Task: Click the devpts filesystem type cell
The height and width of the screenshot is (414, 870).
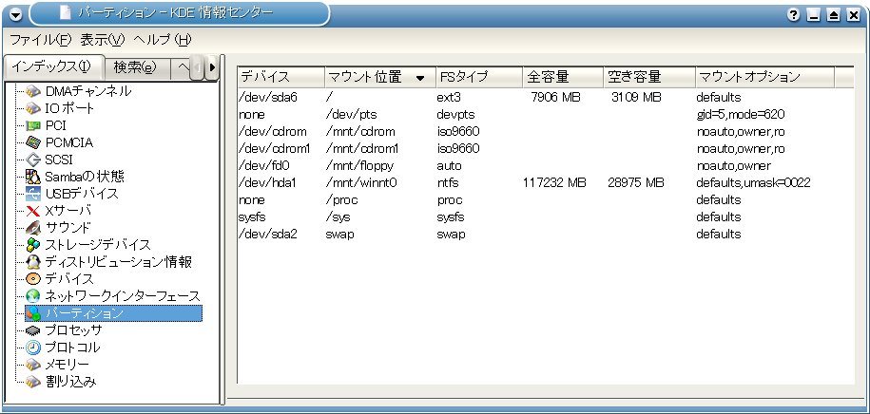Action: 455,115
